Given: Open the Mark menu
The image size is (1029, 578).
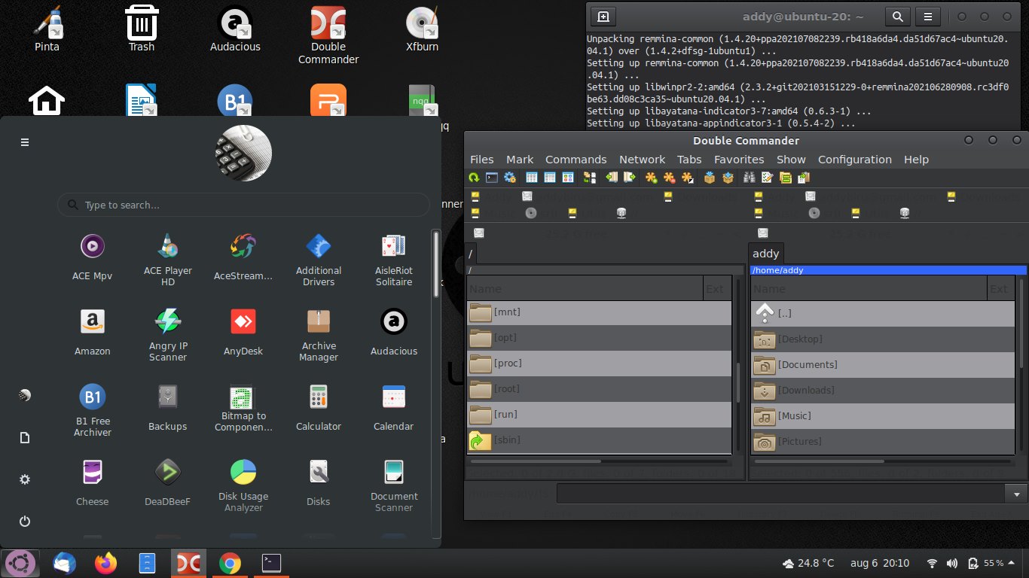Looking at the screenshot, I should coord(520,160).
